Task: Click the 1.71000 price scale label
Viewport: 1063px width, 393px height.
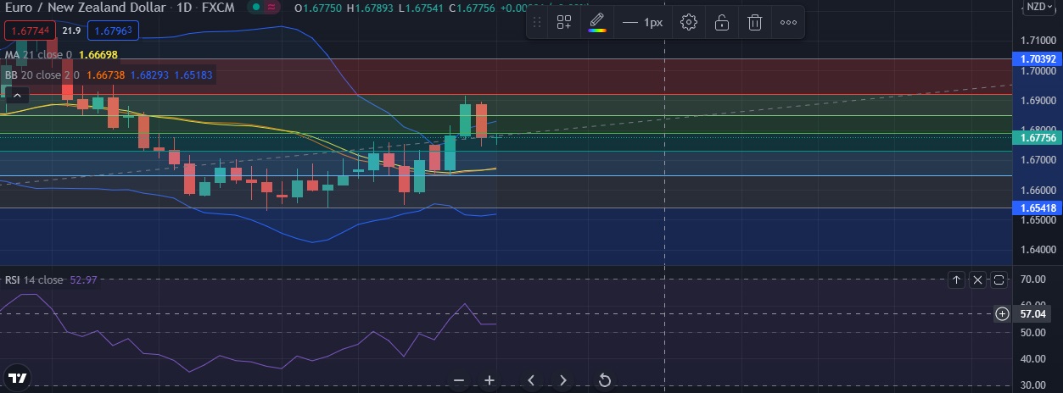Action: (x=1038, y=41)
